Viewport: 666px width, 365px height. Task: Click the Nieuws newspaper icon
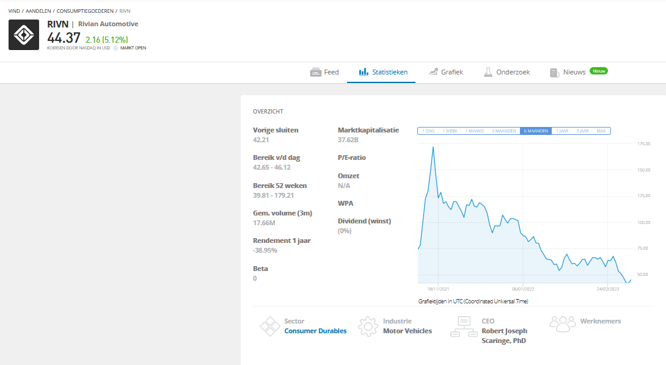coord(554,73)
